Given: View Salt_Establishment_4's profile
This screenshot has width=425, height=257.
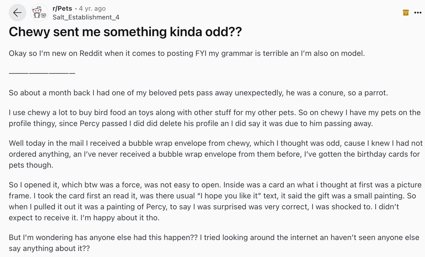Looking at the screenshot, I should 86,17.
